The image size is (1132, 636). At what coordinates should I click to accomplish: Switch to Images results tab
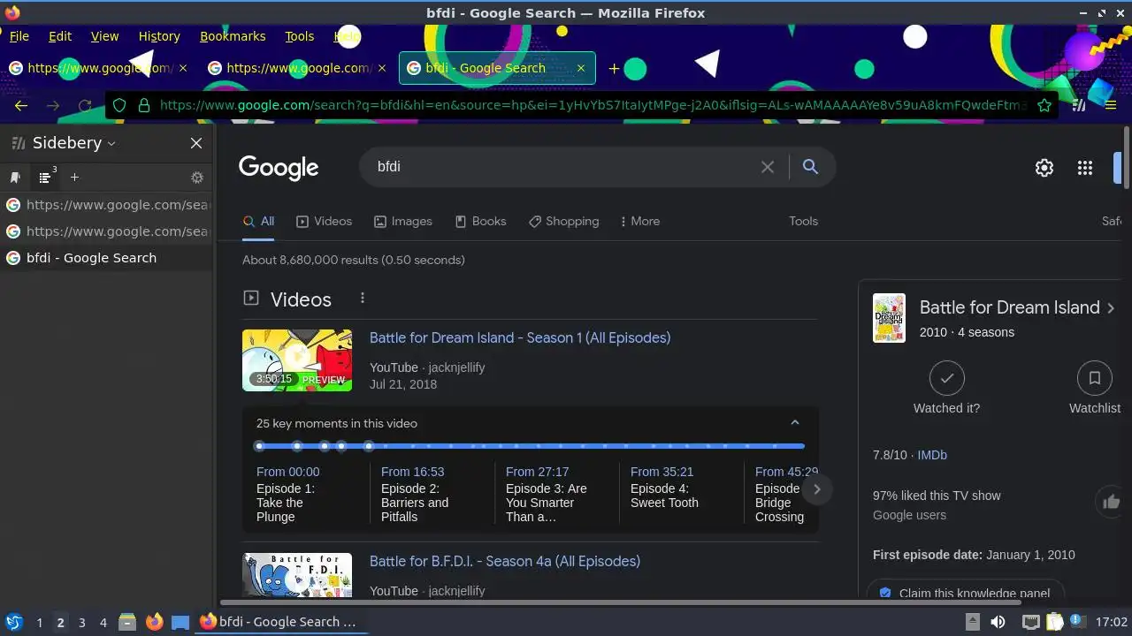tap(403, 221)
